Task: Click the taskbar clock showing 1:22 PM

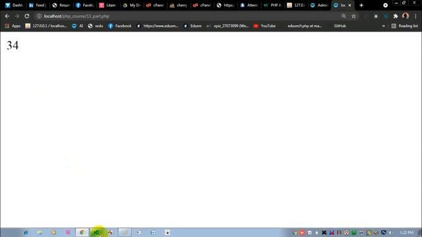Action: (407, 232)
